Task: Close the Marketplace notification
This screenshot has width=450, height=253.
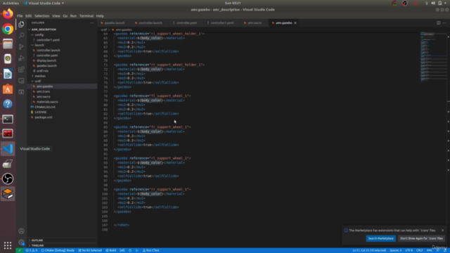Action: click(442, 231)
